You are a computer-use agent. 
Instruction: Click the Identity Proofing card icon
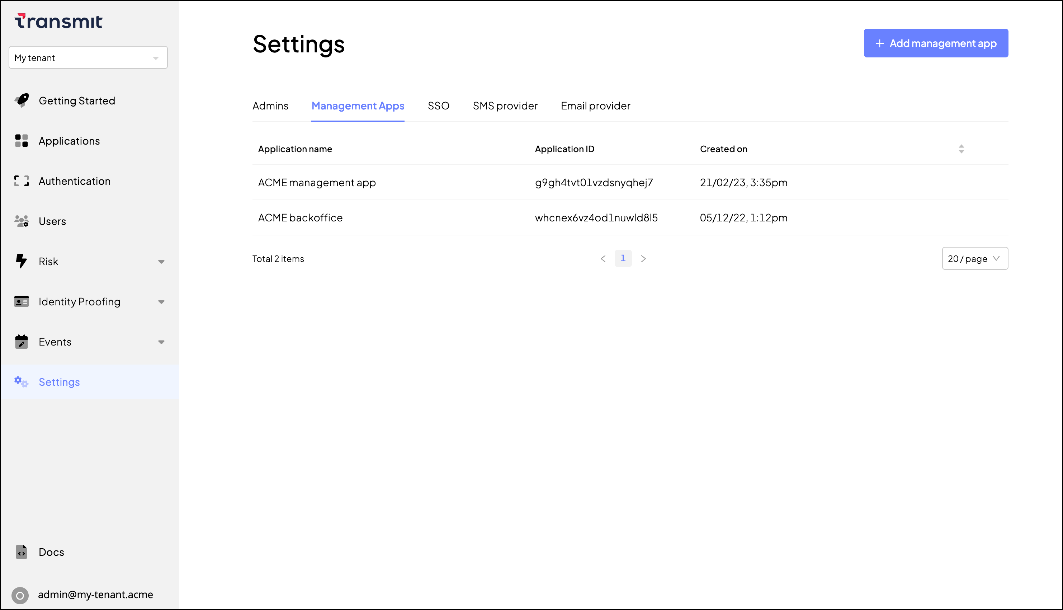click(22, 302)
